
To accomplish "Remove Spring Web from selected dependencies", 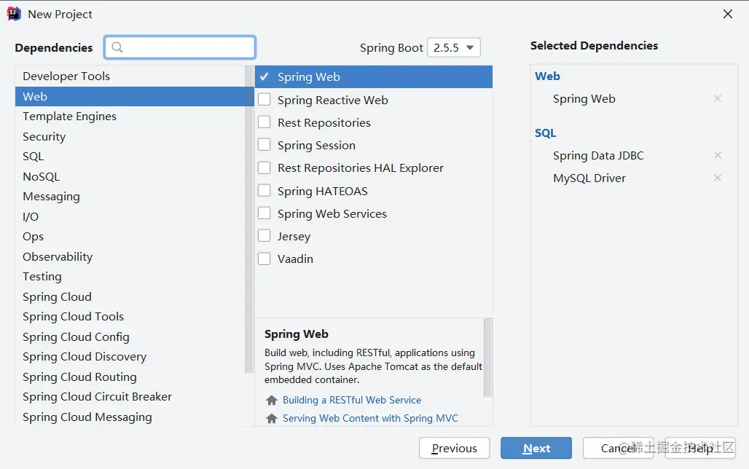I will [x=717, y=98].
